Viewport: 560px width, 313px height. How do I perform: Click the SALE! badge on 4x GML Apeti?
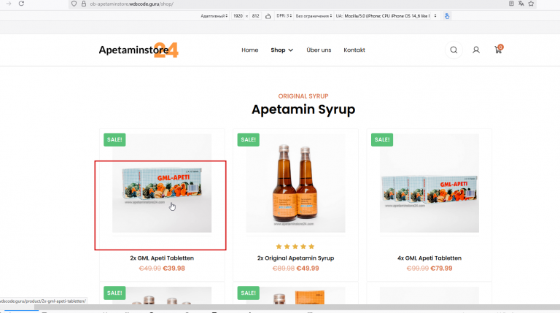pos(382,139)
